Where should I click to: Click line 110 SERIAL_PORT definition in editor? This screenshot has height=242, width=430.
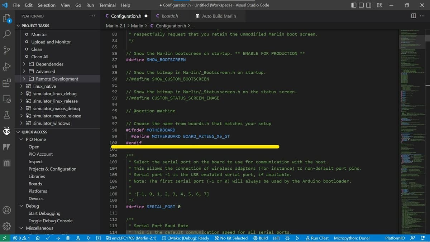153,207
